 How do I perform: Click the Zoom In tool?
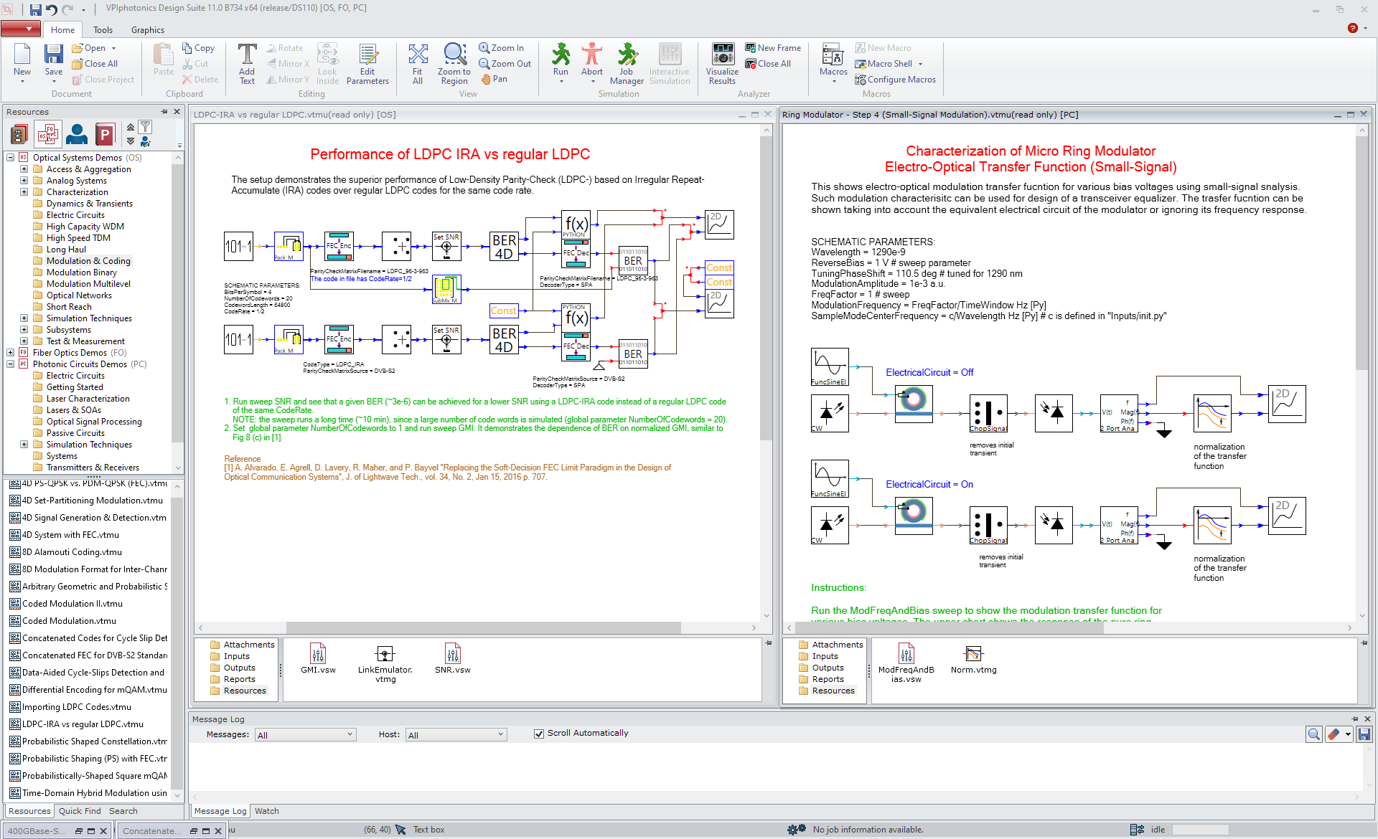pyautogui.click(x=502, y=48)
